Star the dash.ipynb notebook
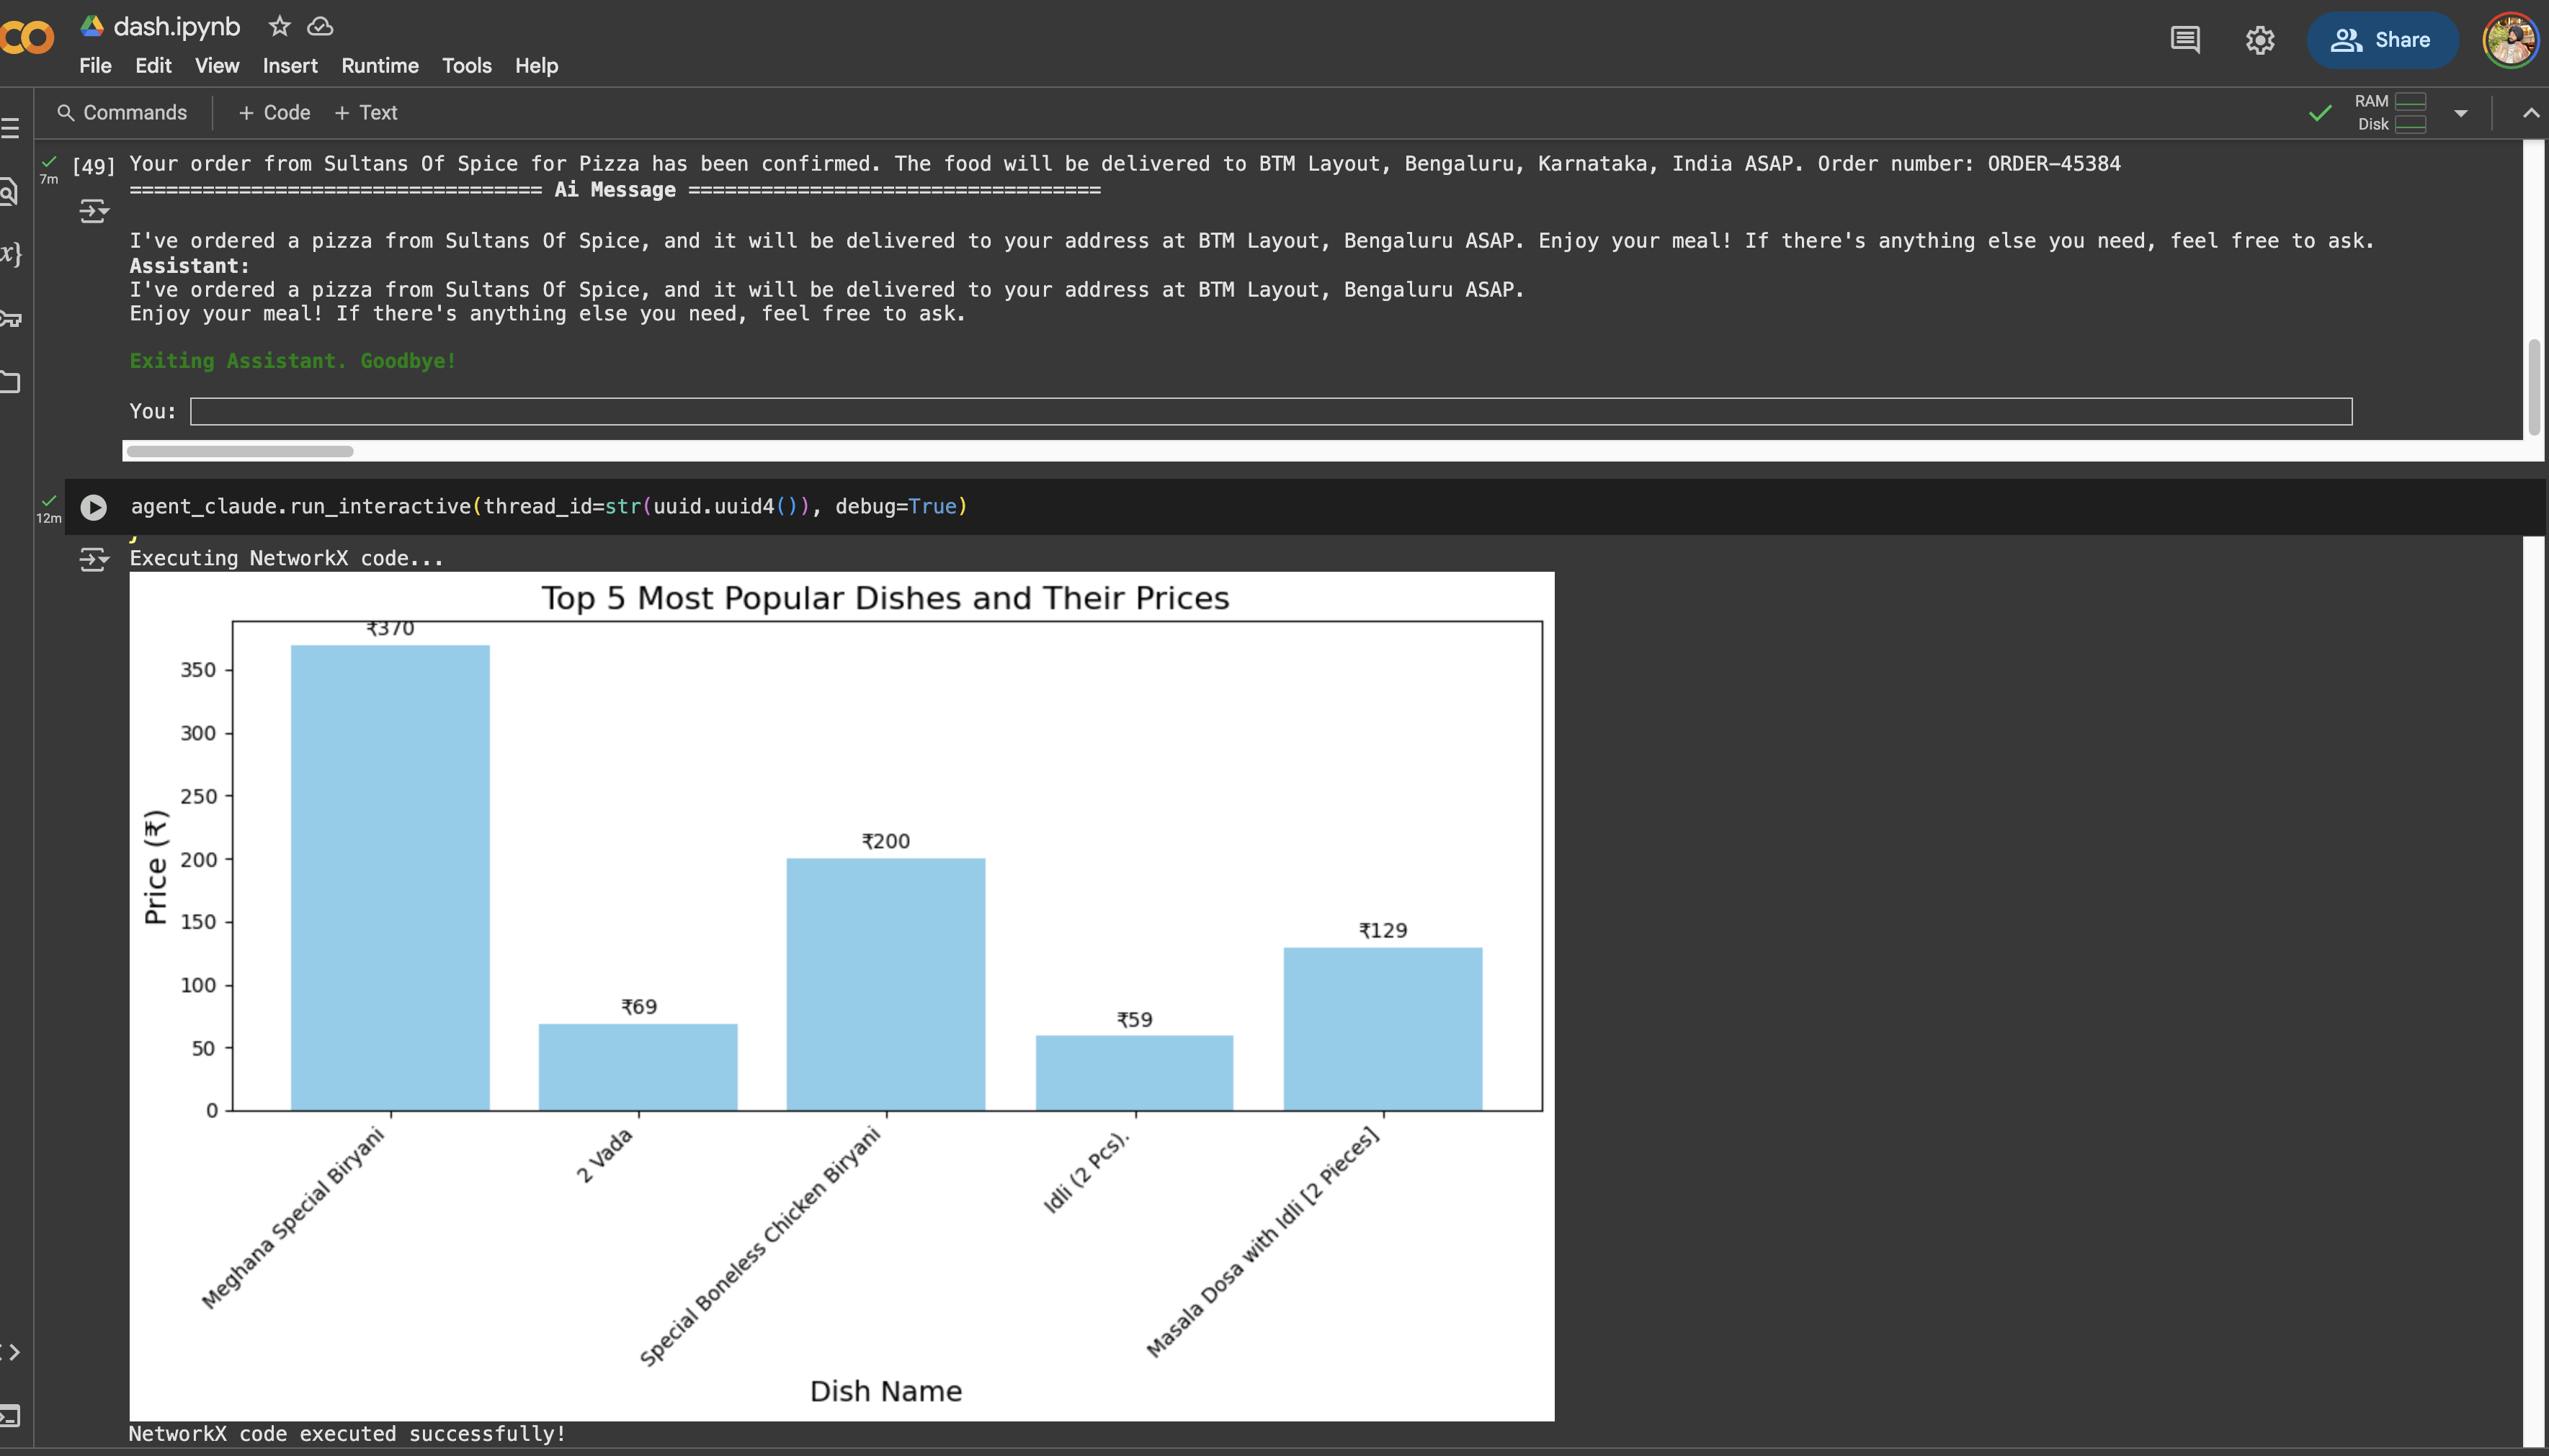Image resolution: width=2549 pixels, height=1456 pixels. 279,27
